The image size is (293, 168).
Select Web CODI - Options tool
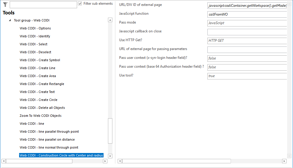pyautogui.click(x=35, y=29)
